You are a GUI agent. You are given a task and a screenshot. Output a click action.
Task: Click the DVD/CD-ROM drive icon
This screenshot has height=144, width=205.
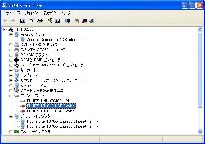click(x=17, y=45)
